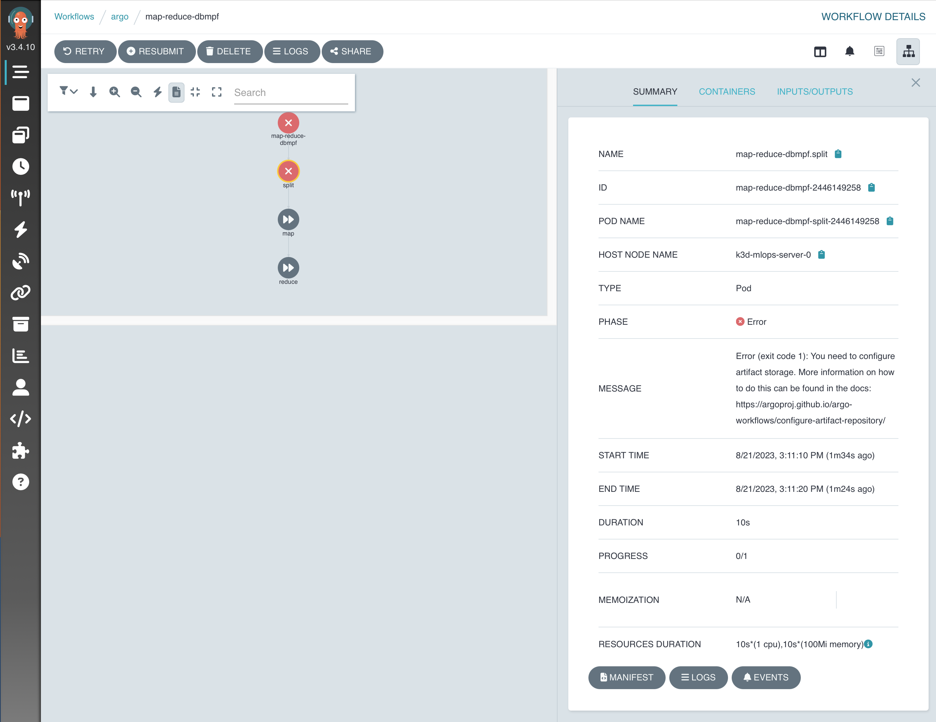Select the SUMMARY tab
936x722 pixels.
click(x=655, y=92)
